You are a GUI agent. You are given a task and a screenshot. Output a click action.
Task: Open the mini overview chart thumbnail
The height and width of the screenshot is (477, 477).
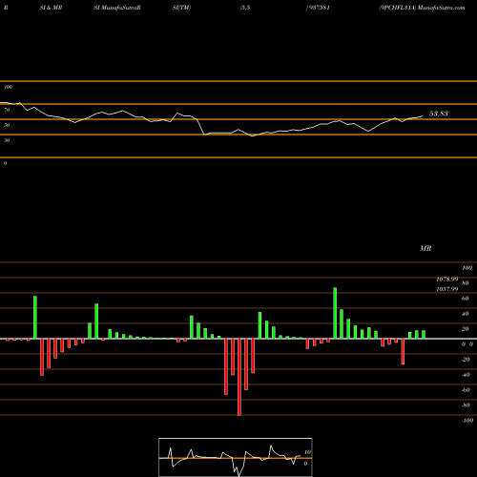pyautogui.click(x=236, y=457)
